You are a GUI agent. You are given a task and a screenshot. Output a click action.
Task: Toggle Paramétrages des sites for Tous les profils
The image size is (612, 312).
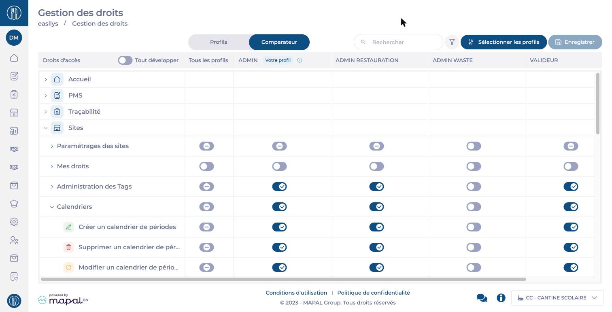[206, 146]
